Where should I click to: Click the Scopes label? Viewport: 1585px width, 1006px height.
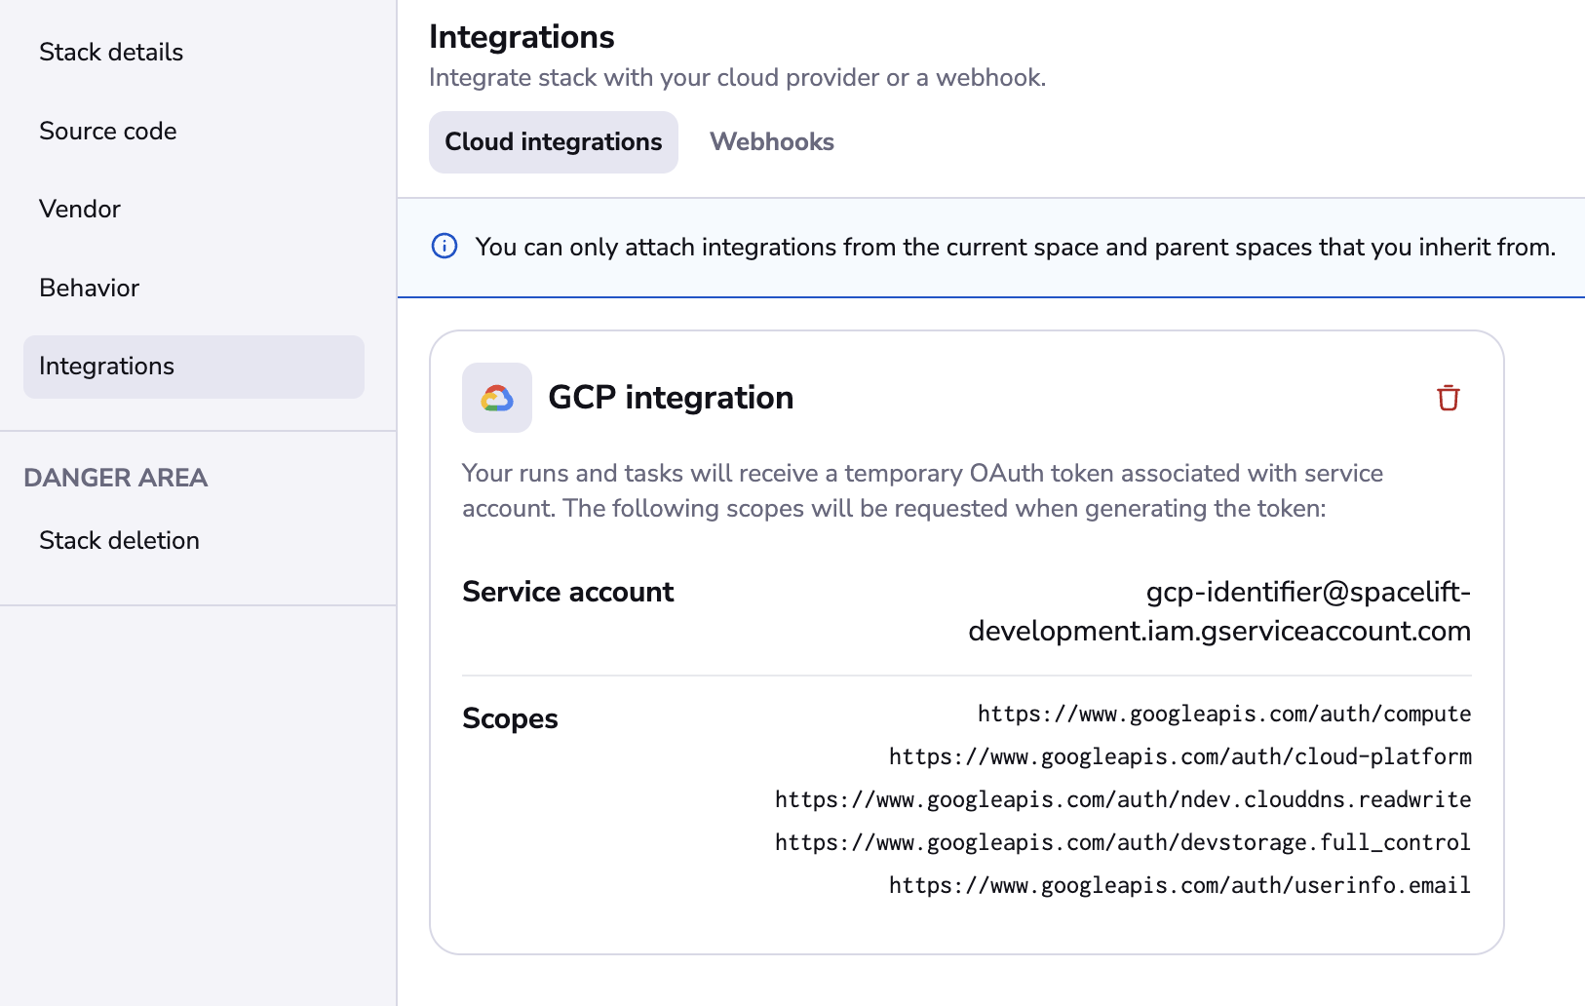[x=510, y=718]
